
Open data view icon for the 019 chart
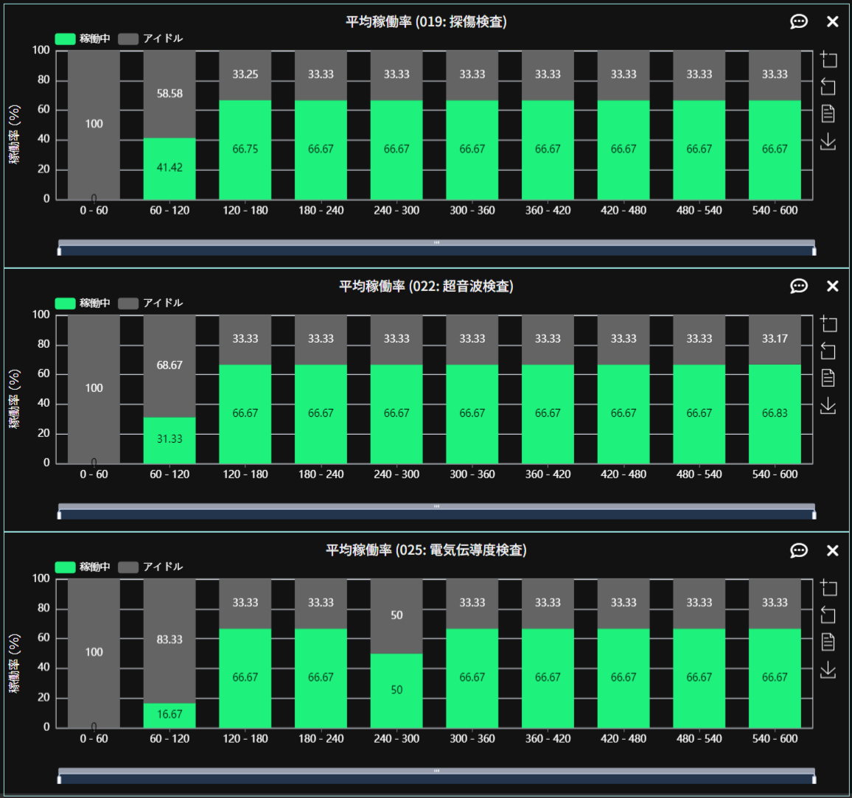coord(828,113)
